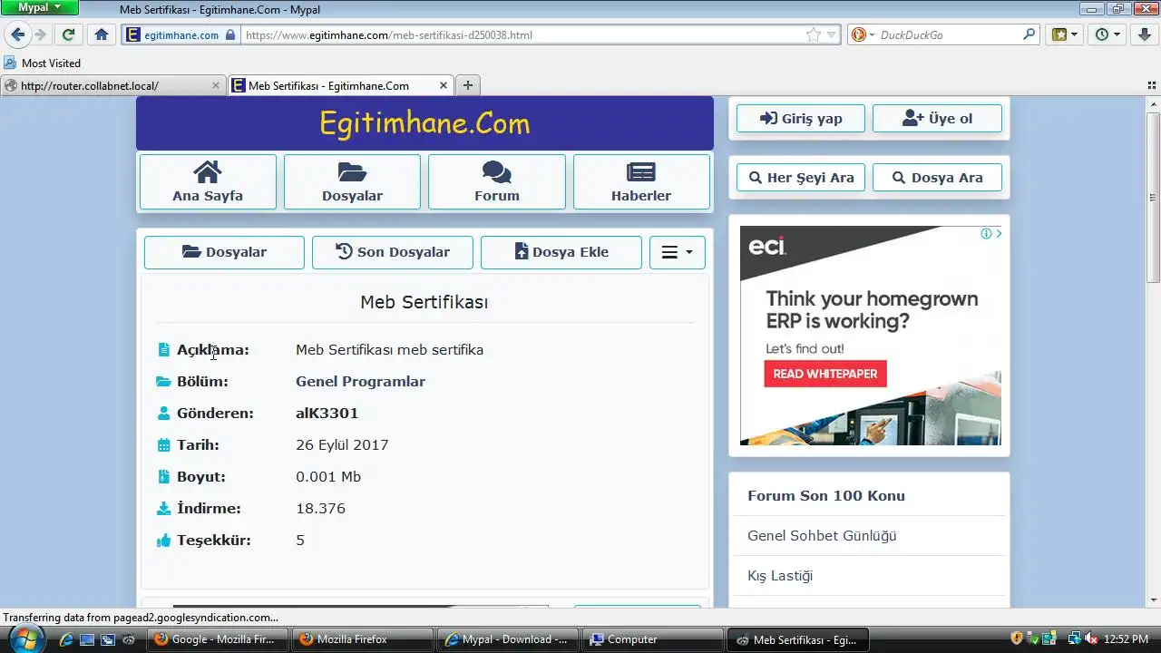The height and width of the screenshot is (653, 1161).
Task: Click the Forum Son 100 Konu heading
Action: (826, 496)
